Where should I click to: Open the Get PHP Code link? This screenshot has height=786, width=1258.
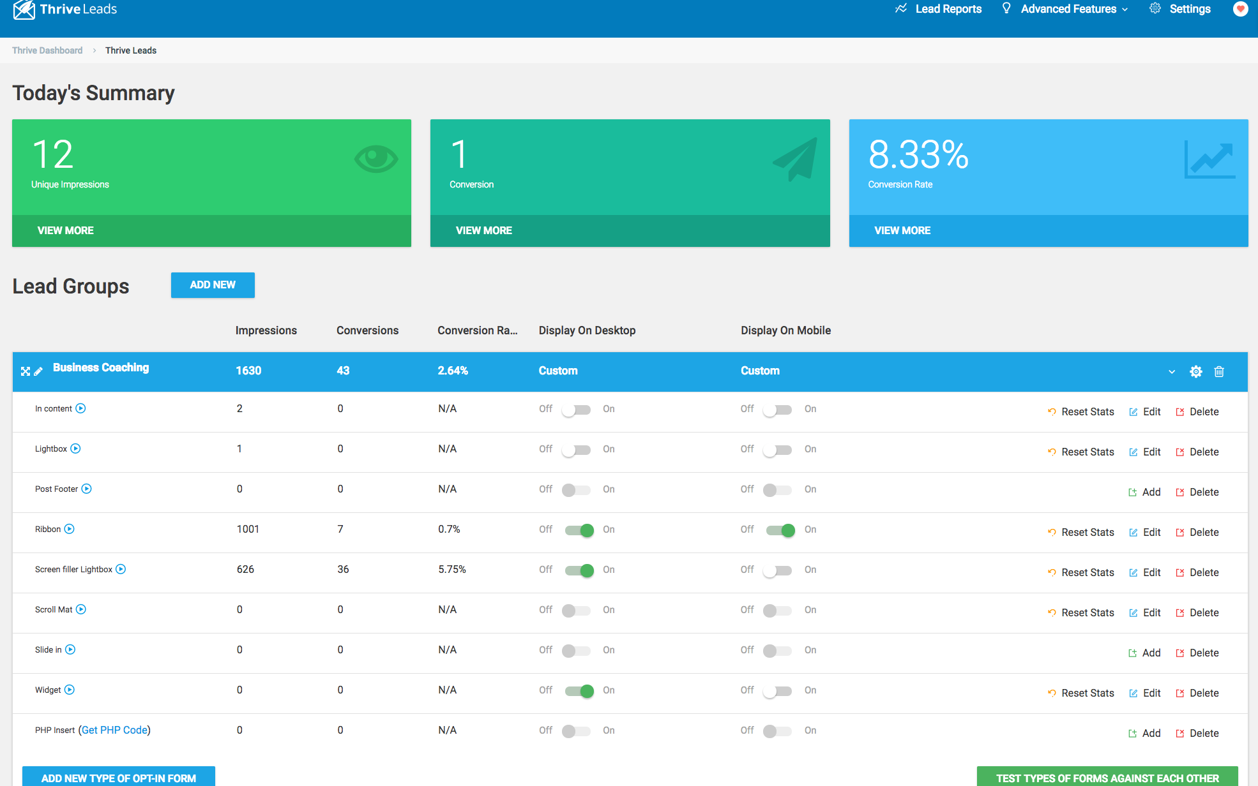pos(114,730)
